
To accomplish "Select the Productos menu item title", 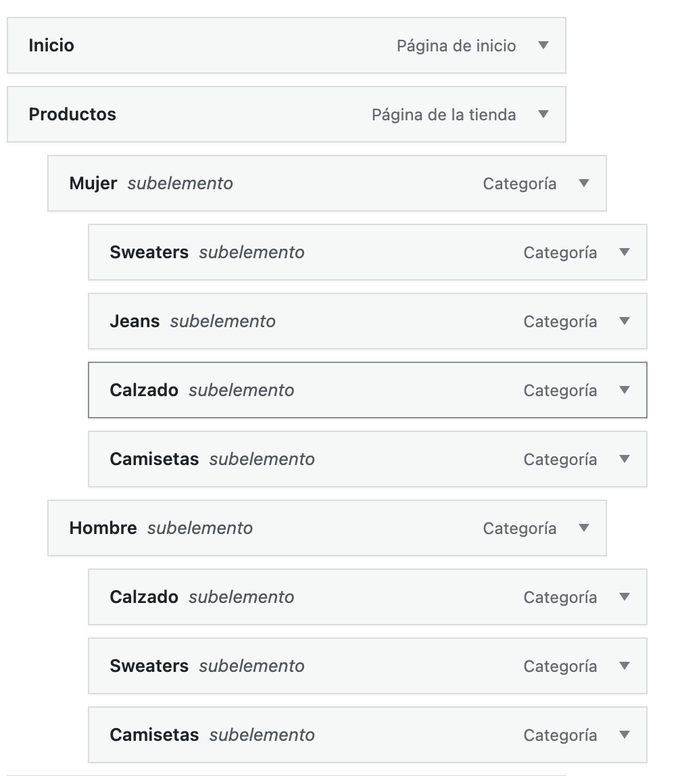I will (x=72, y=114).
